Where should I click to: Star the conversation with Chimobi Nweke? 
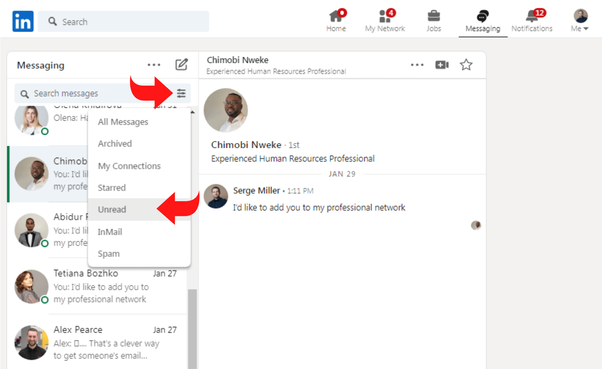(466, 65)
